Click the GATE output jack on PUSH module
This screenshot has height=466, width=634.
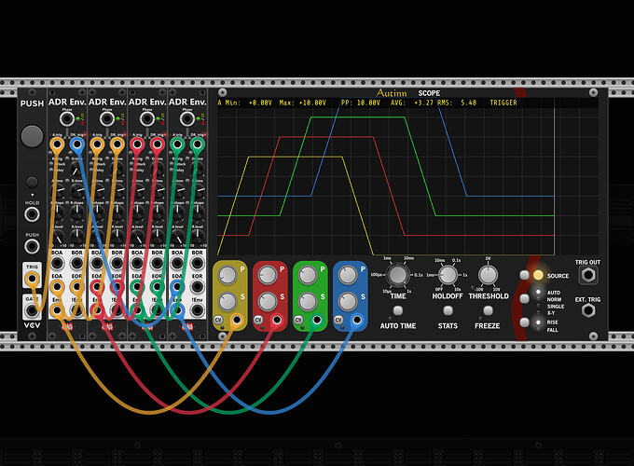[x=32, y=310]
